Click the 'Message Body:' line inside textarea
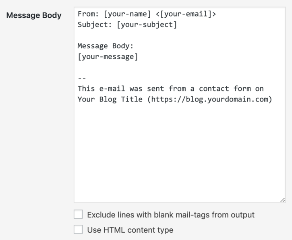Image resolution: width=292 pixels, height=240 pixels. pyautogui.click(x=106, y=46)
